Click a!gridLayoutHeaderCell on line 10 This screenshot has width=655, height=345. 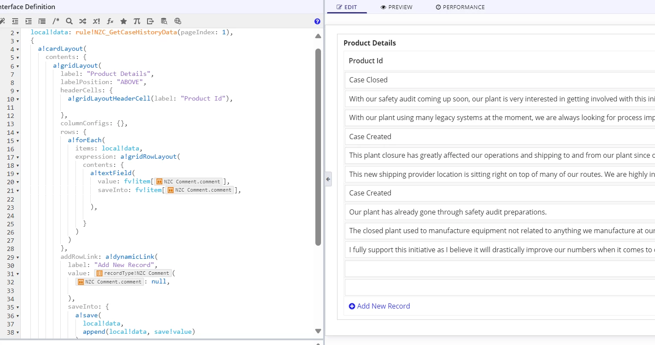click(x=109, y=98)
